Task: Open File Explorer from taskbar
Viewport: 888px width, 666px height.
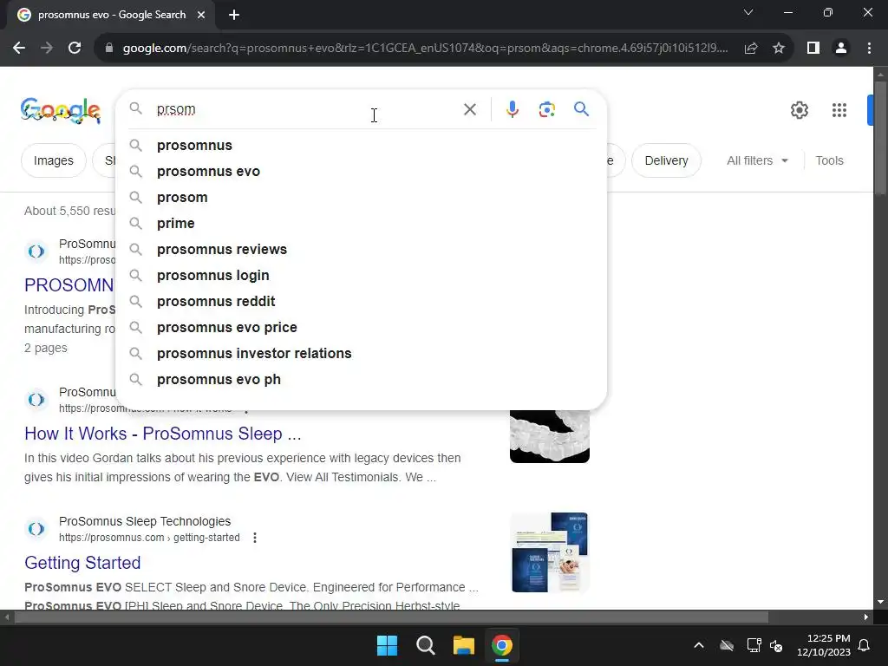Action: [463, 645]
